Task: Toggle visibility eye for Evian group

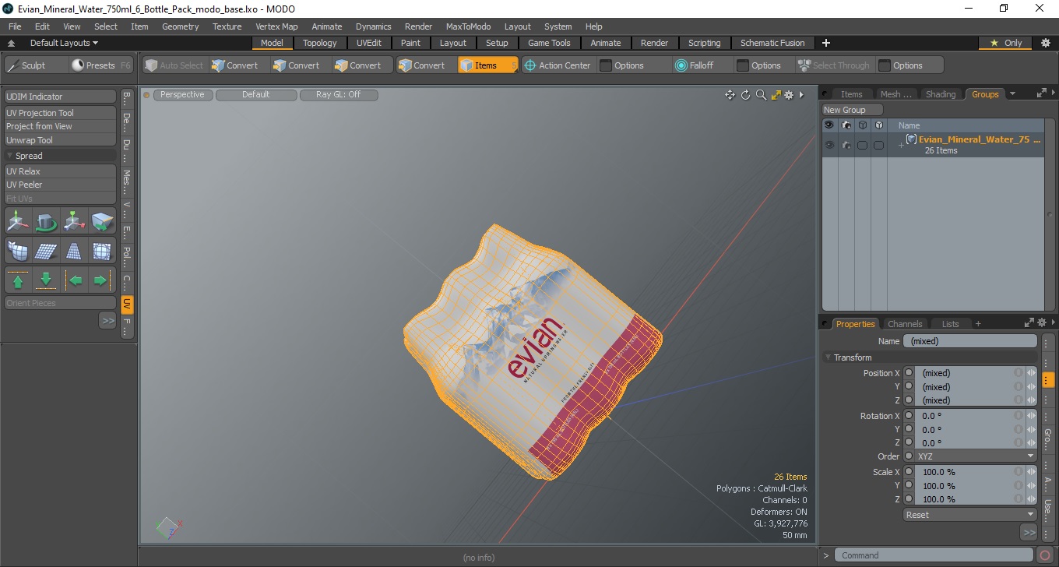Action: click(x=829, y=145)
